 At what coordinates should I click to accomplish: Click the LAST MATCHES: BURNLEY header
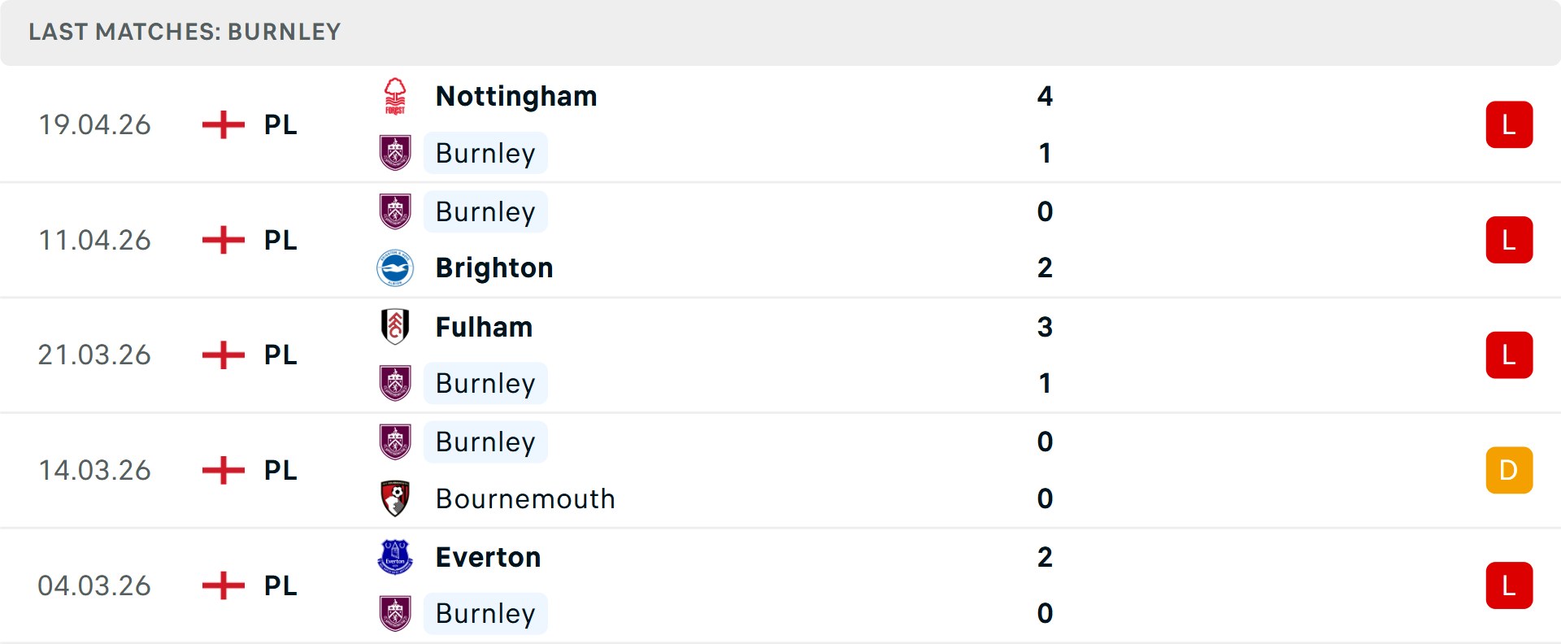(185, 32)
